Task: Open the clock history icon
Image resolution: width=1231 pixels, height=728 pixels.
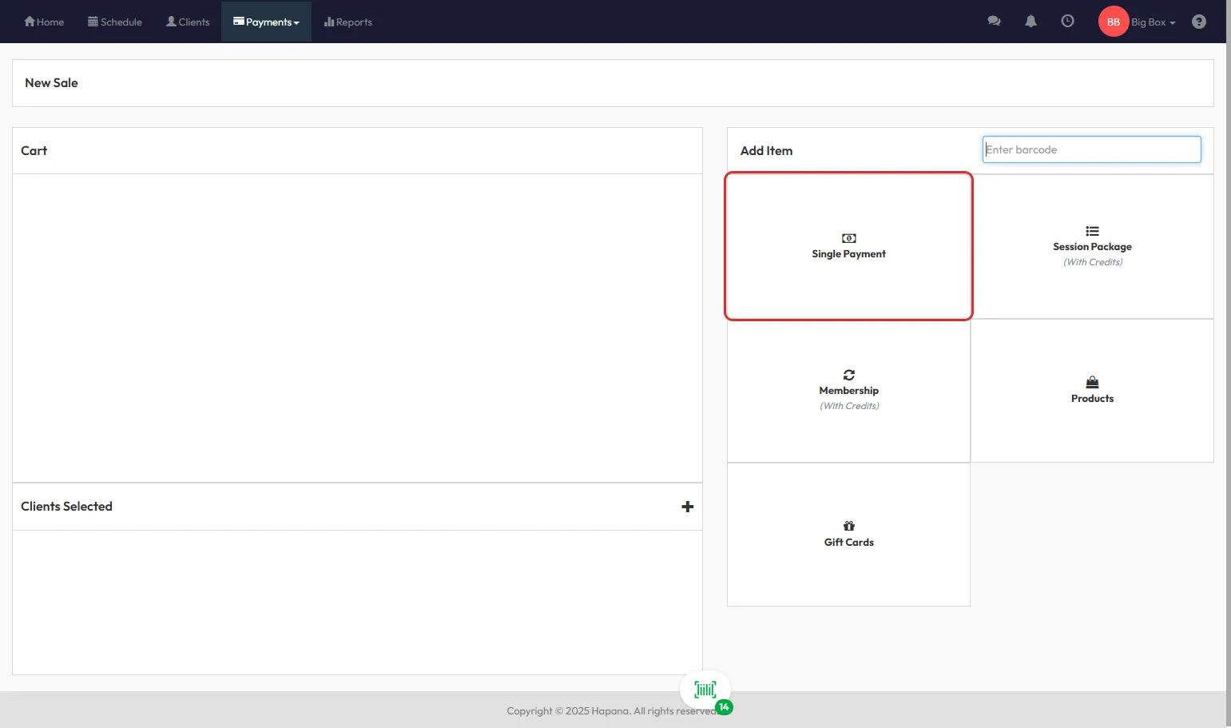Action: [1067, 22]
